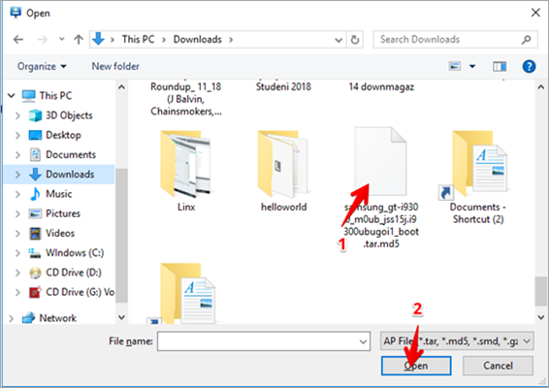Refresh the Downloads folder
The height and width of the screenshot is (388, 549).
pos(355,40)
